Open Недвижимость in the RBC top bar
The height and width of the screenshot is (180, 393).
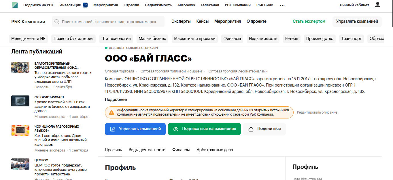158,5
